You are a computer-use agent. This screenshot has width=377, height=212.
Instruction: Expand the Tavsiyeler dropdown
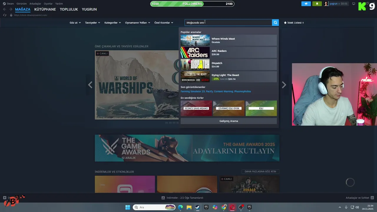(x=92, y=23)
